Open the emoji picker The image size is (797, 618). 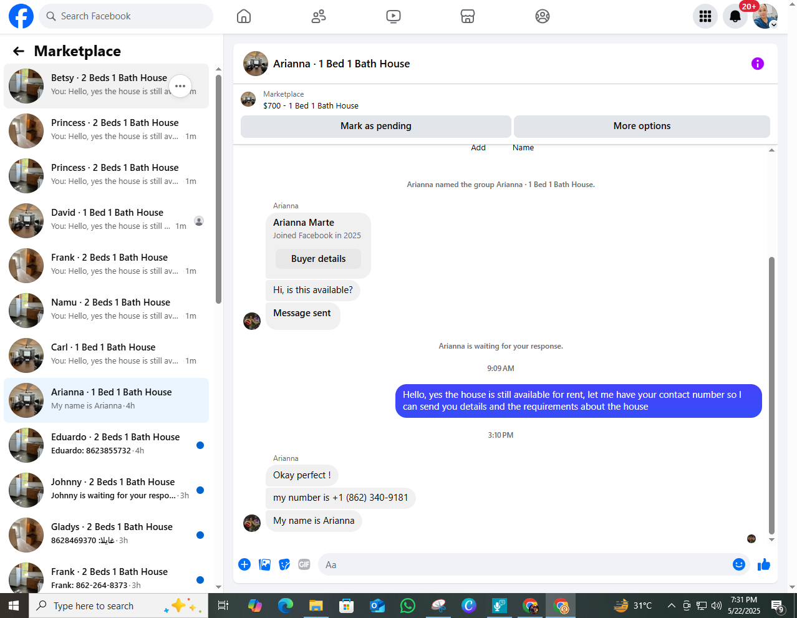pos(739,564)
